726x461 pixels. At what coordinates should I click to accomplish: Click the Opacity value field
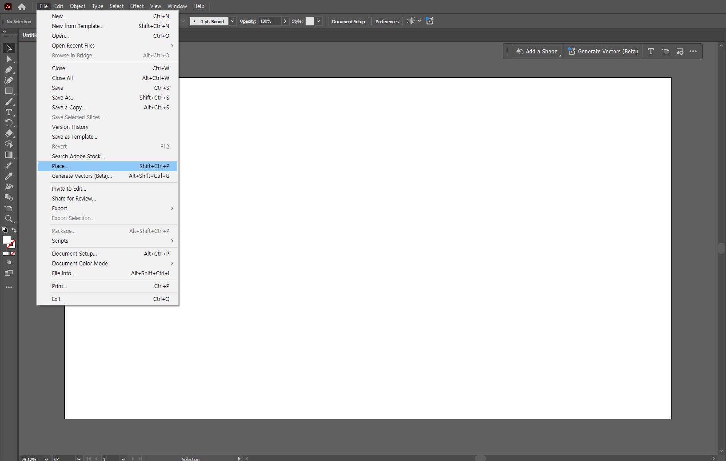tap(270, 21)
